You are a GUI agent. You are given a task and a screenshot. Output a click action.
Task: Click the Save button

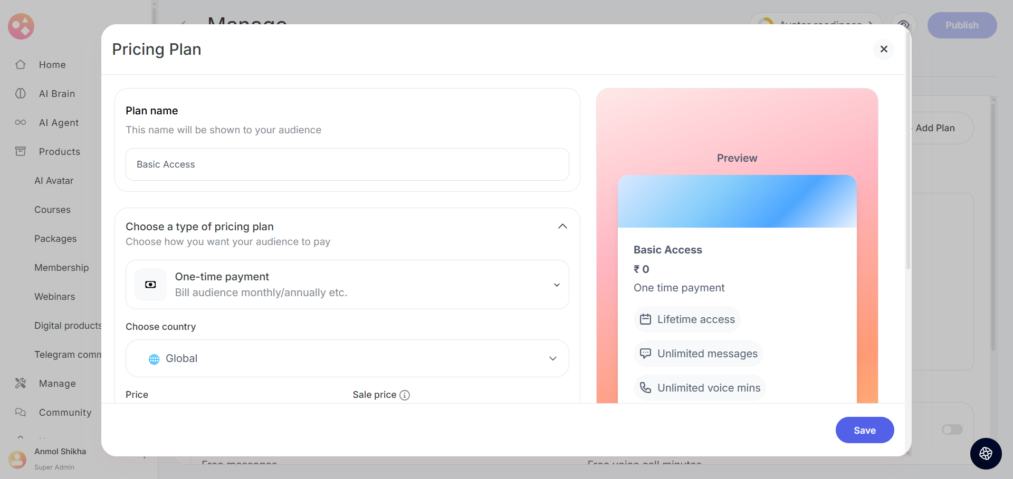click(865, 430)
